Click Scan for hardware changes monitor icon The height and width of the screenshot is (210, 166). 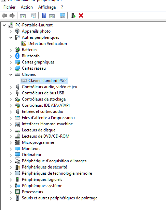coord(63,15)
